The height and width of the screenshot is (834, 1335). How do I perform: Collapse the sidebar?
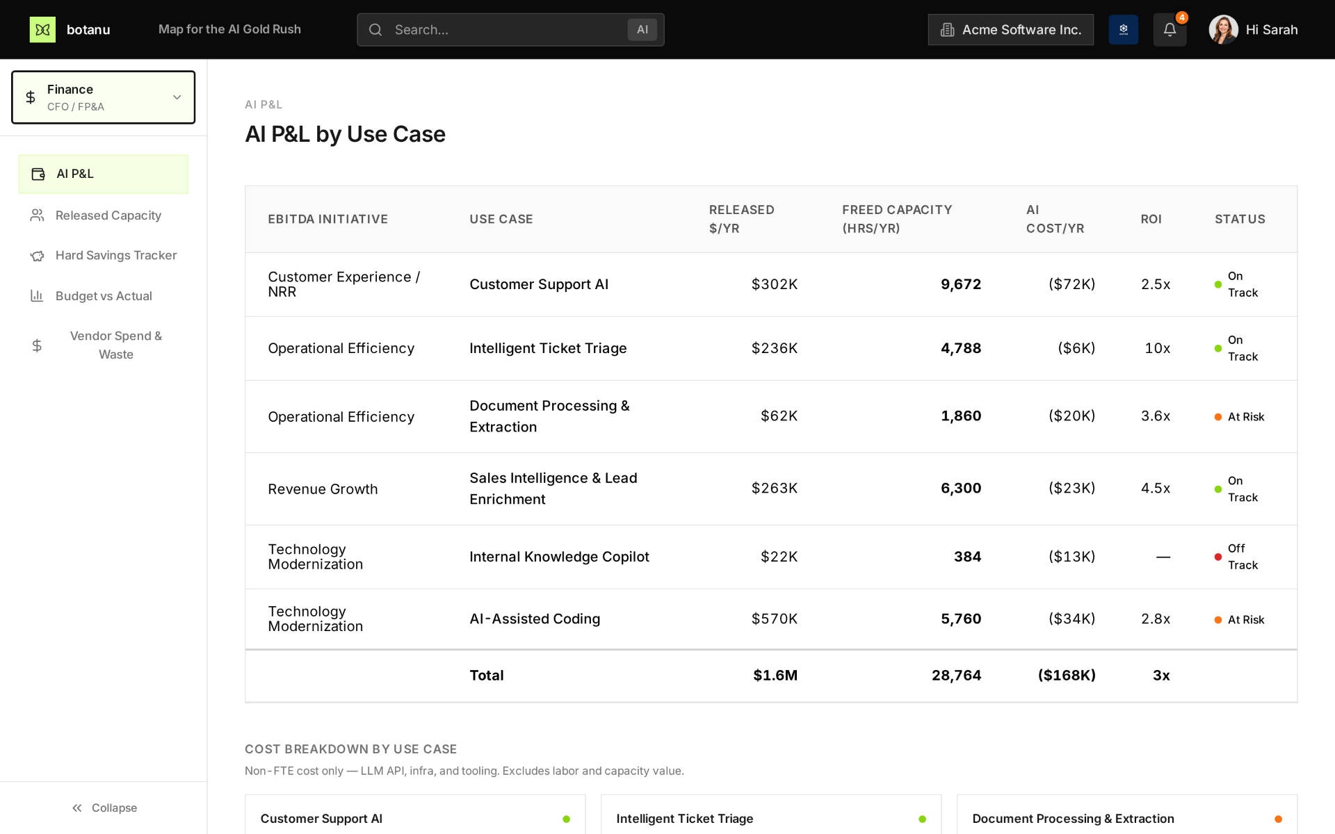[x=104, y=808]
